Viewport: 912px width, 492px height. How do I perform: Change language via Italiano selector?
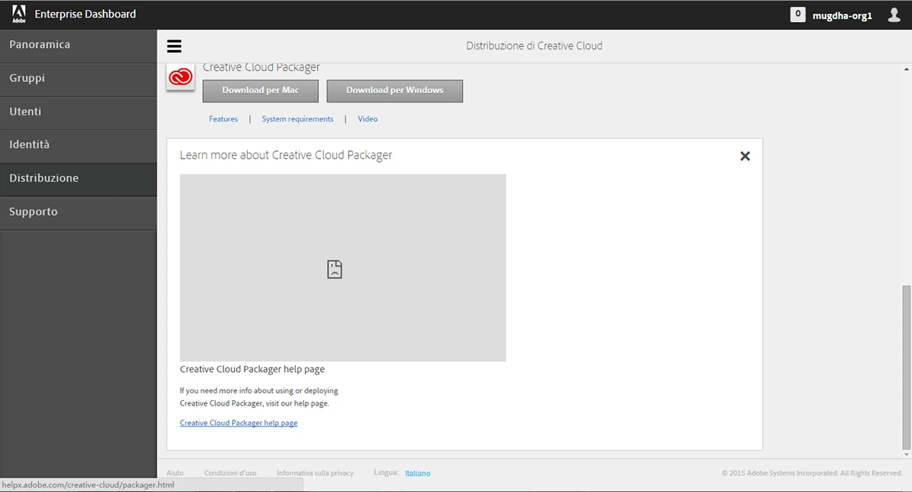click(x=417, y=473)
